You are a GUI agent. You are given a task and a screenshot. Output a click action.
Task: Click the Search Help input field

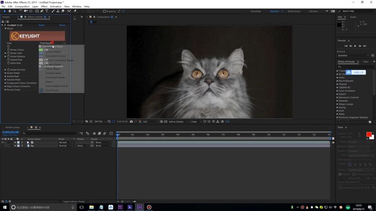coord(354,11)
